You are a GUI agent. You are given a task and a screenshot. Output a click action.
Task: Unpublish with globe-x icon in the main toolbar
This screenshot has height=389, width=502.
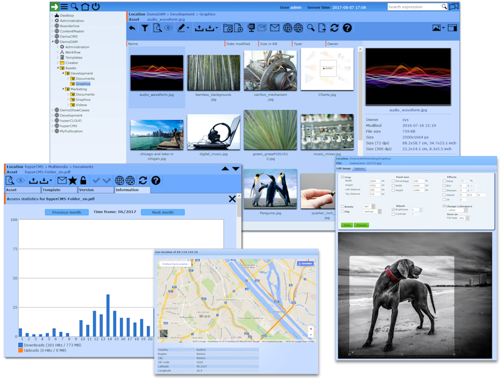(298, 28)
